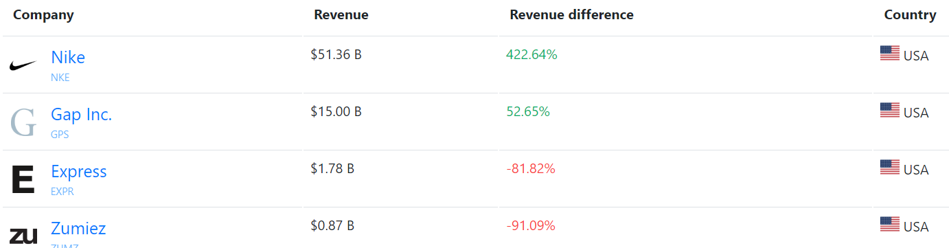Click the 422.64% revenue difference
The image size is (949, 248).
[531, 55]
